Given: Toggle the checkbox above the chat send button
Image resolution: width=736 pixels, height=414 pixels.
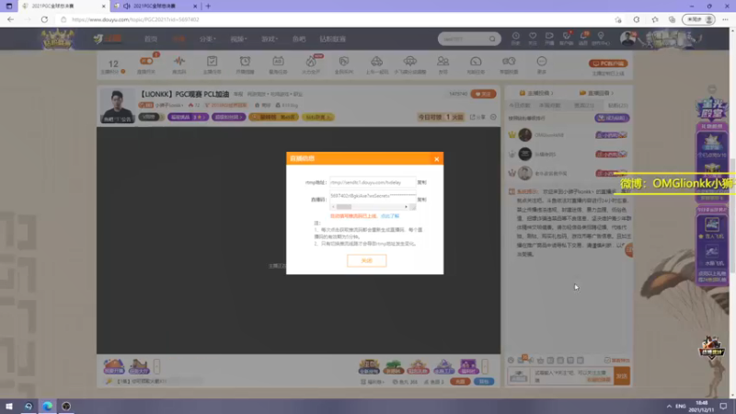Looking at the screenshot, I should (x=607, y=360).
